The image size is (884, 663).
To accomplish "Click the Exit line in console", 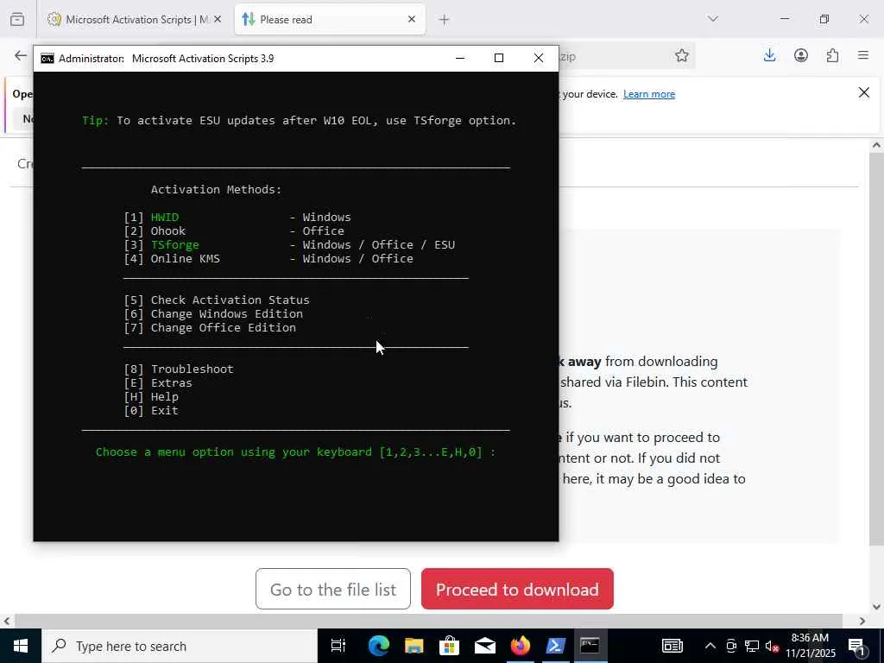I will point(151,410).
